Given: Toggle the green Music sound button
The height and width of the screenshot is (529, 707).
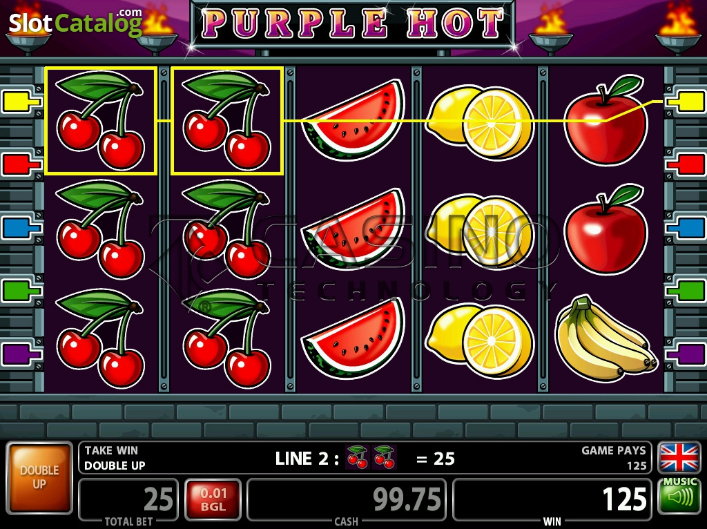Looking at the screenshot, I should point(679,496).
